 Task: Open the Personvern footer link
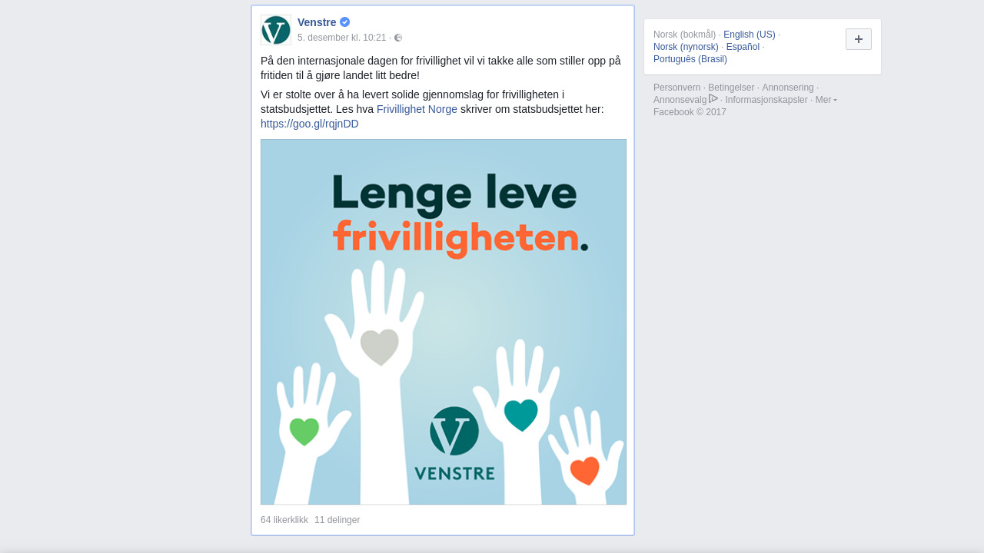(677, 88)
